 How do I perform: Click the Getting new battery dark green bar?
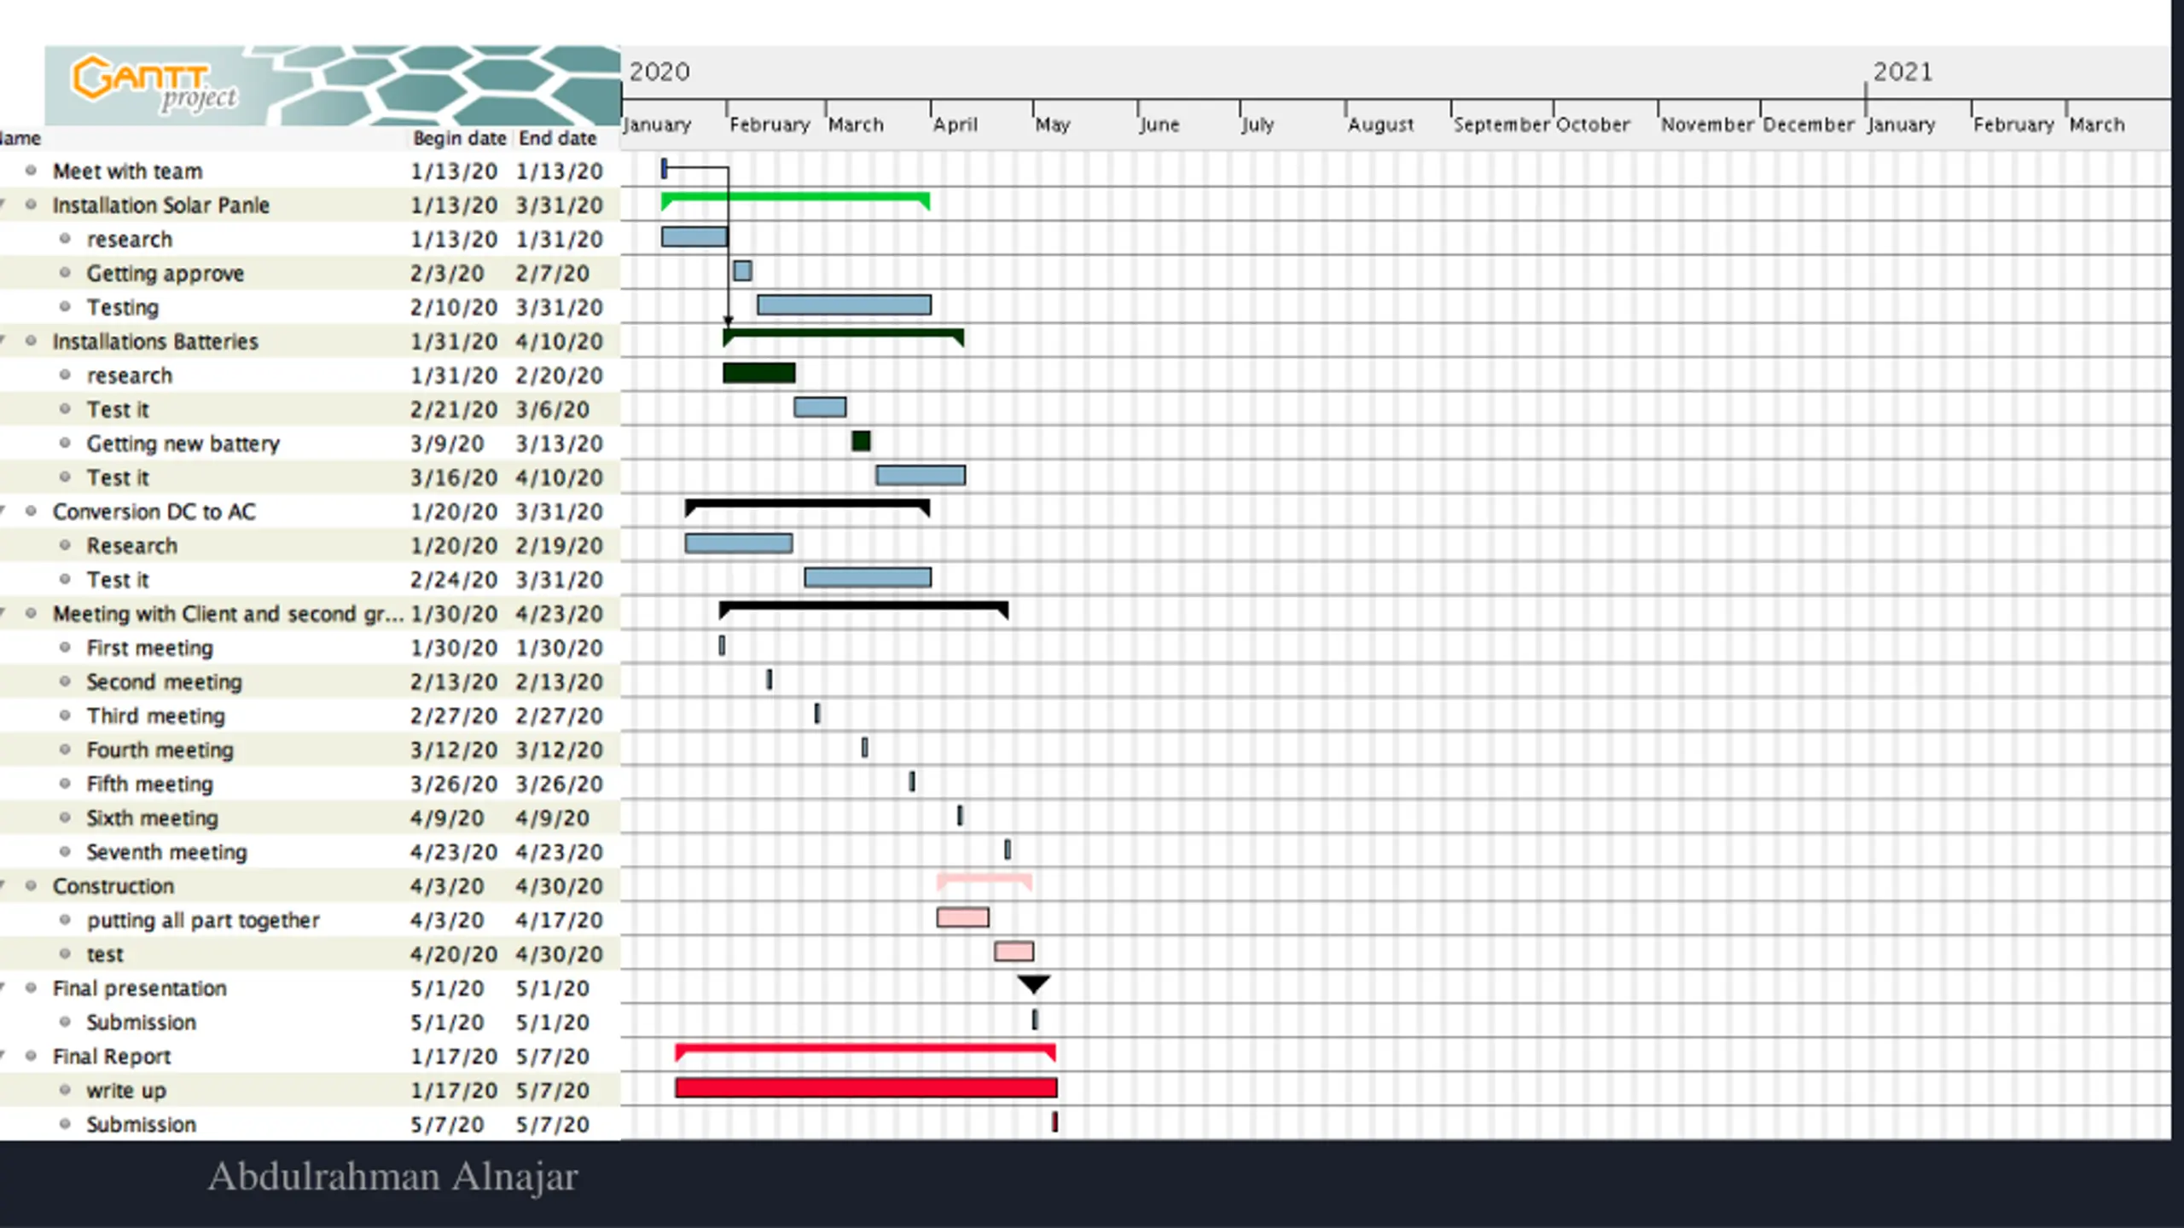[861, 441]
